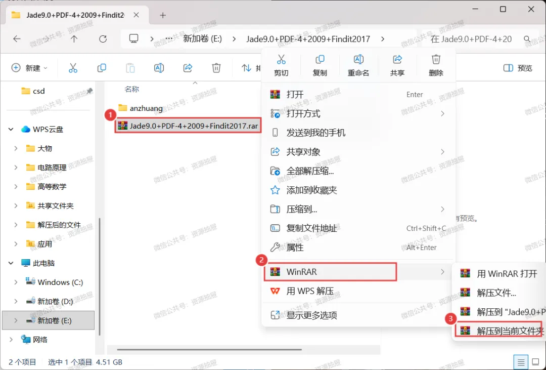This screenshot has width=546, height=370.
Task: Switch to large icons view in status bar
Action: [536, 362]
